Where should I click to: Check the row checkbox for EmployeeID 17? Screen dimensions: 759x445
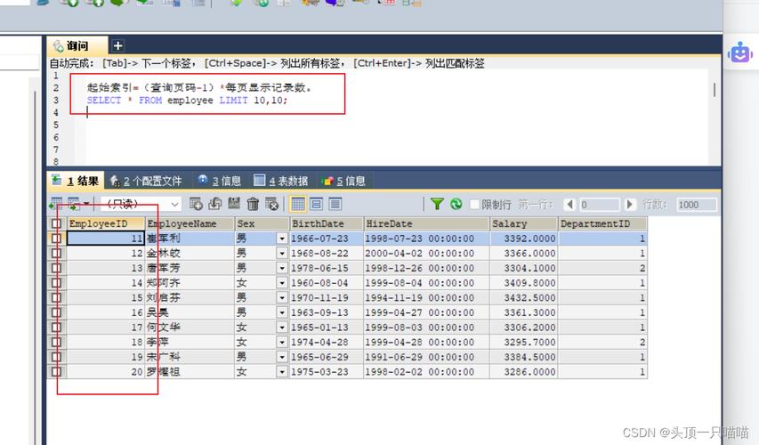[x=57, y=328]
